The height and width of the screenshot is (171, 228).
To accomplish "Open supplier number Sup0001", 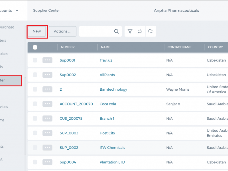I will (68, 60).
